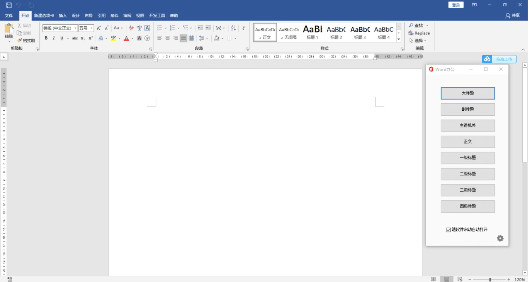Image resolution: width=530 pixels, height=282 pixels.
Task: Click the 一级标题 button
Action: [468, 158]
